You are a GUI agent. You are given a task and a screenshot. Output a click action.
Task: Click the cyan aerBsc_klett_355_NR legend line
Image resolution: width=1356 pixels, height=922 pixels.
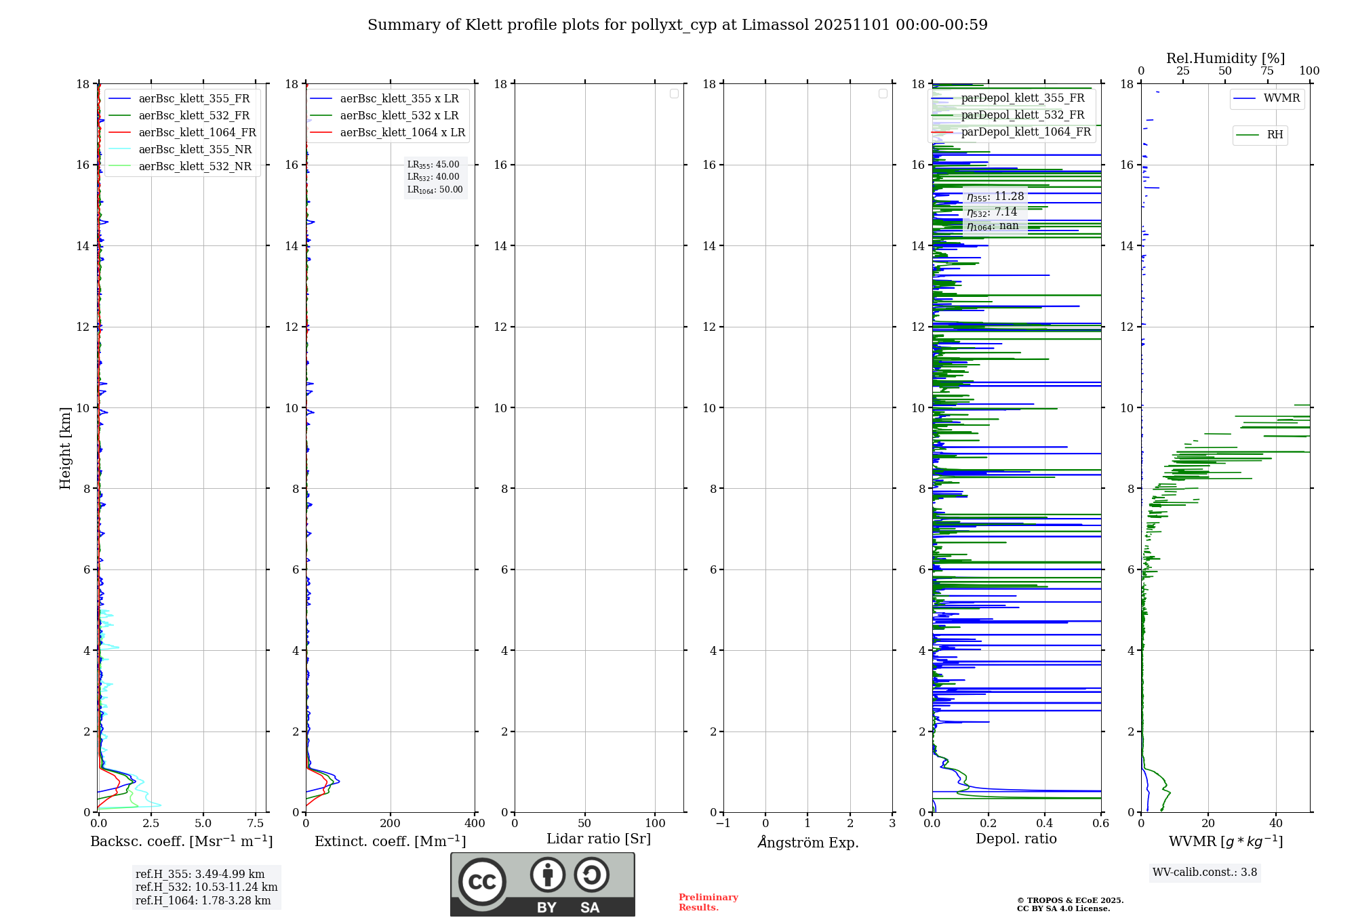point(120,150)
